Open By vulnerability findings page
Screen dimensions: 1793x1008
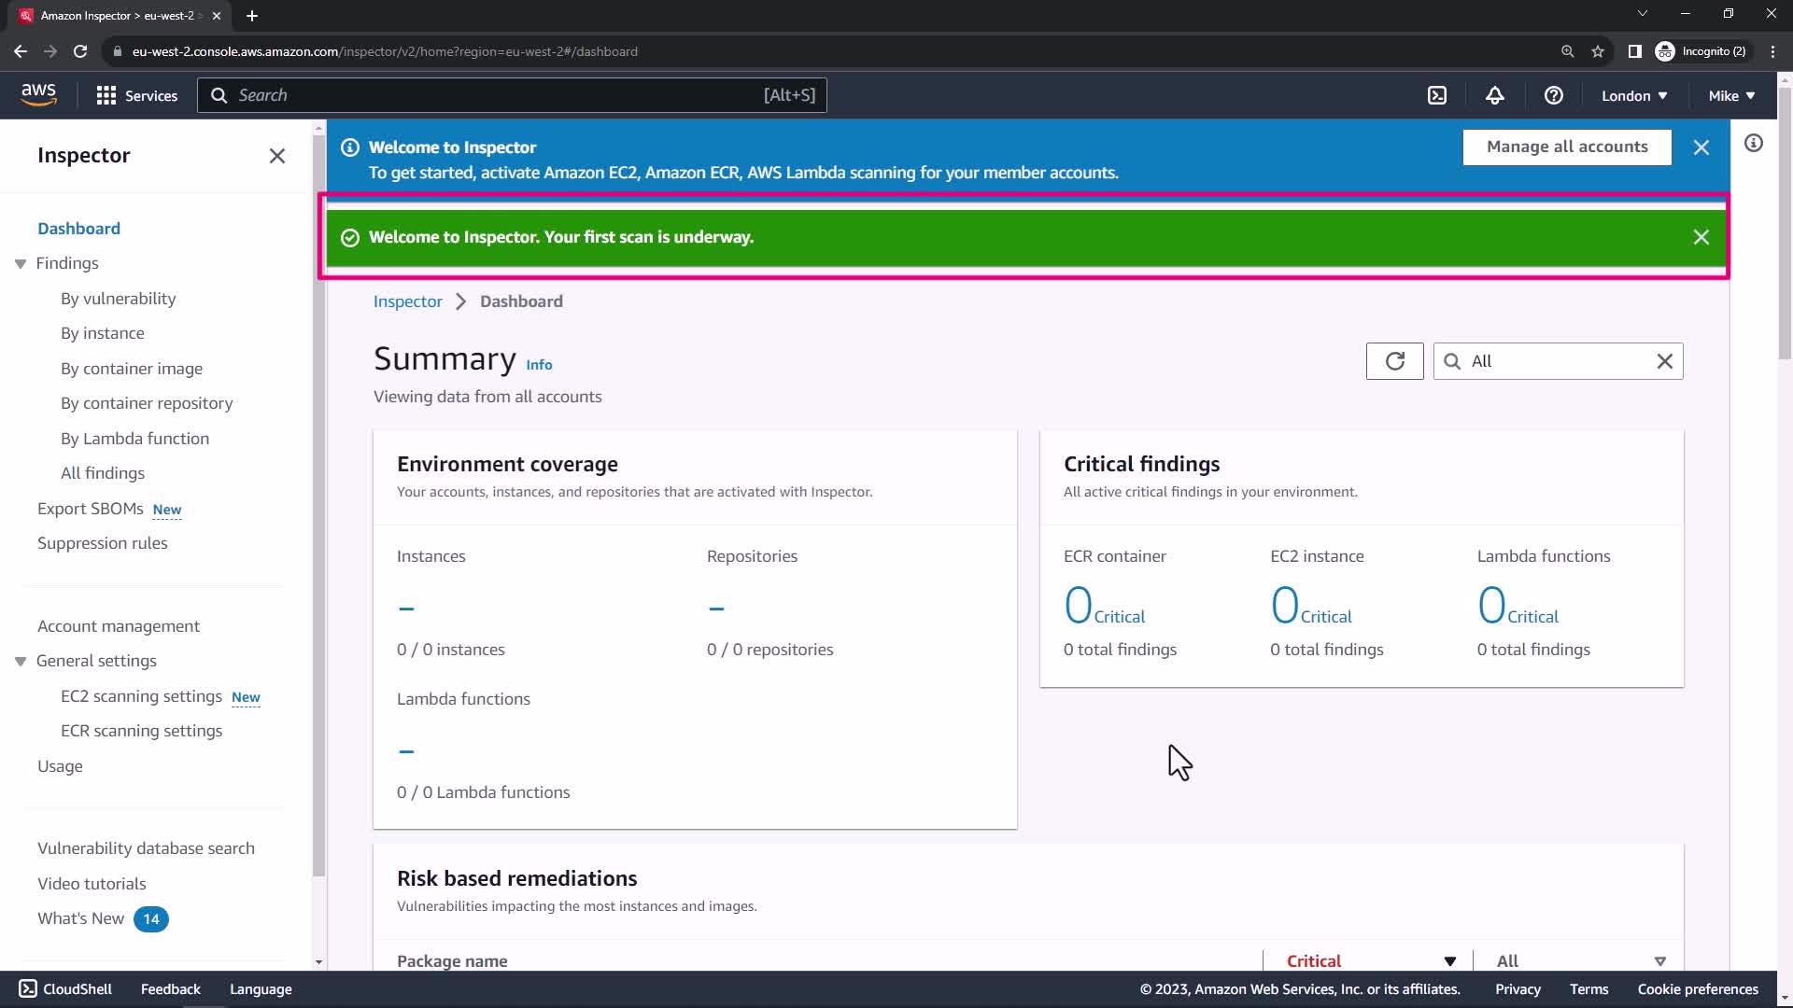(119, 299)
